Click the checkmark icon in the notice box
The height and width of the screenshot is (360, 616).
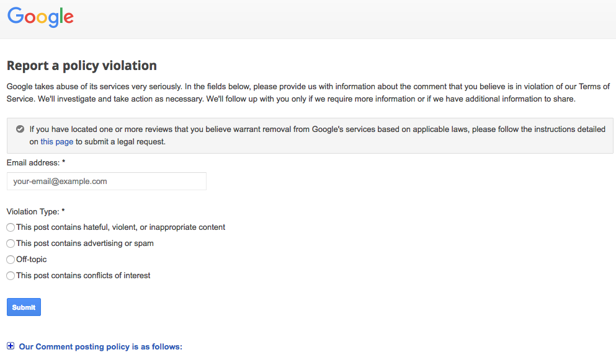tap(20, 129)
